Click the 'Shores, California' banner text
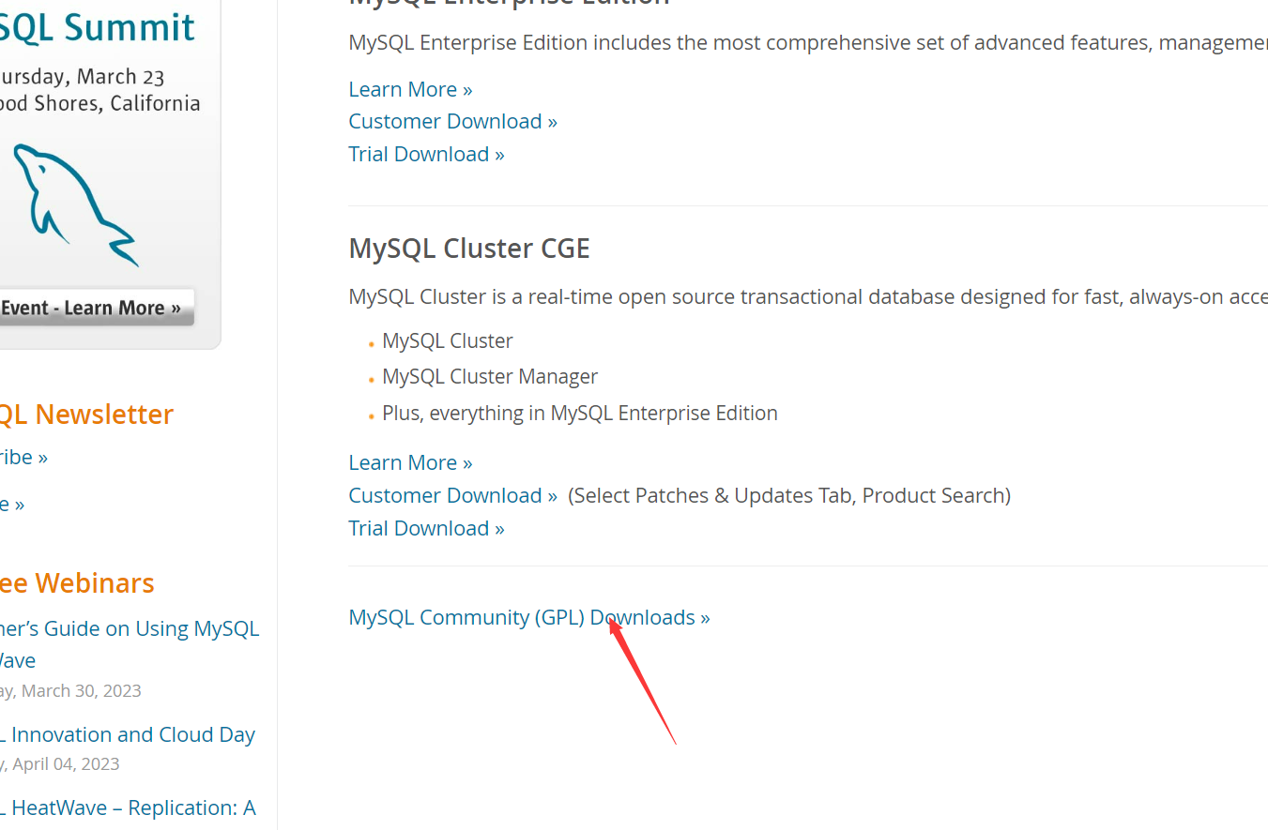The height and width of the screenshot is (830, 1268). 116,103
